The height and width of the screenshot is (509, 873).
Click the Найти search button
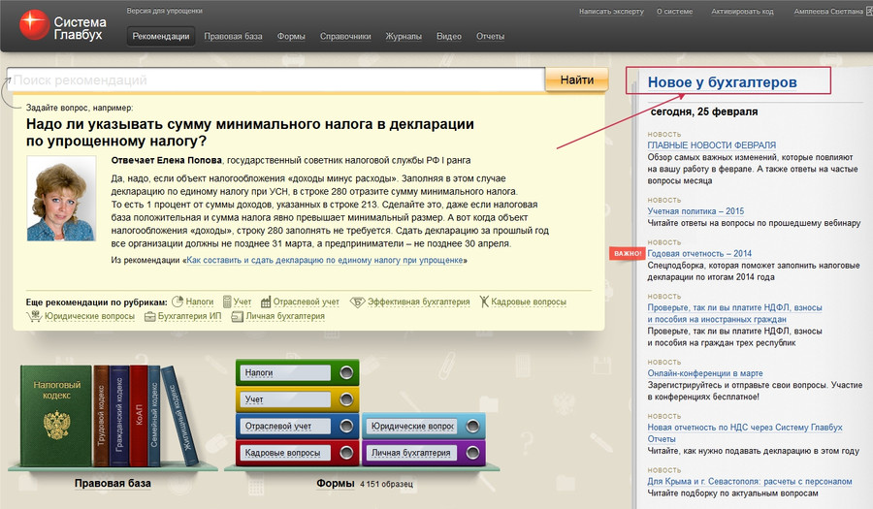coord(577,80)
